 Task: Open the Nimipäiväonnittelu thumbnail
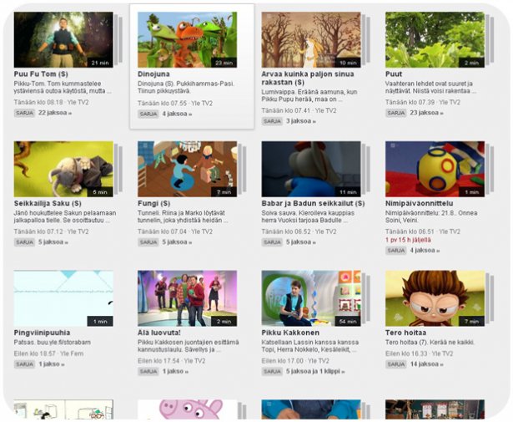pyautogui.click(x=435, y=169)
